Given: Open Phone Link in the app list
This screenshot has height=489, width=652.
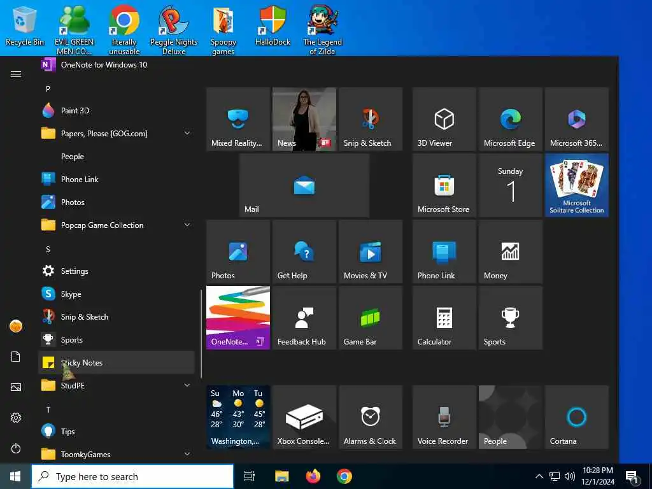Looking at the screenshot, I should (116, 179).
